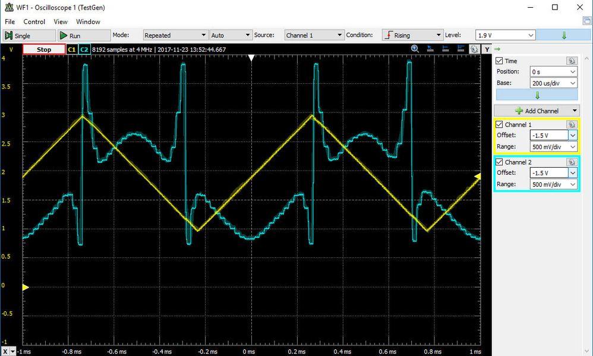
Task: Open the Channel 1 Offset dropdown arrow
Action: click(573, 135)
